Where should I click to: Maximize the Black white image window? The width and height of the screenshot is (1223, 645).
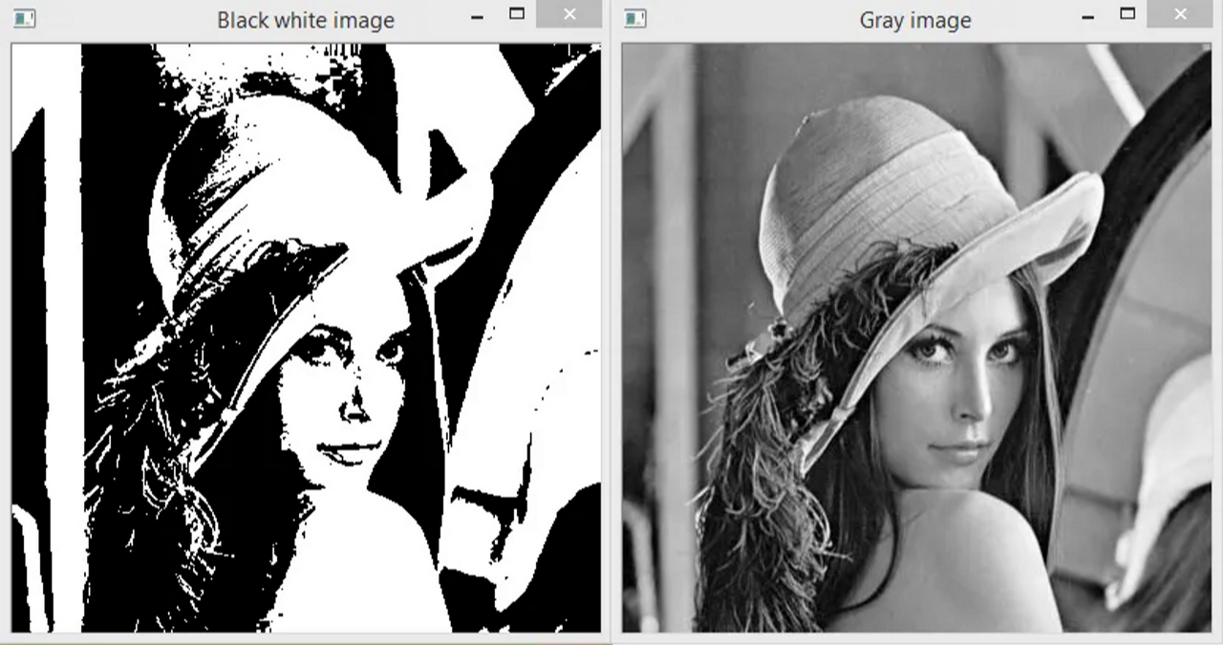517,14
